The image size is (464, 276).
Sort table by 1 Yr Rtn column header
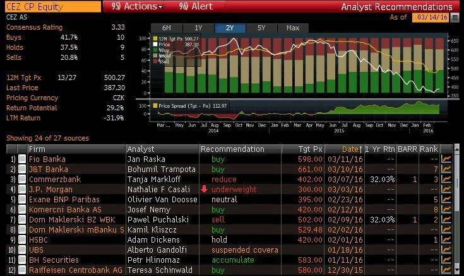pos(380,149)
